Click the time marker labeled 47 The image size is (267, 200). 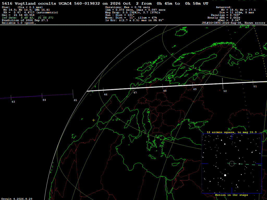click(135, 93)
